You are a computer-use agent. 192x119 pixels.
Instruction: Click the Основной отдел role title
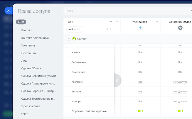180,22
